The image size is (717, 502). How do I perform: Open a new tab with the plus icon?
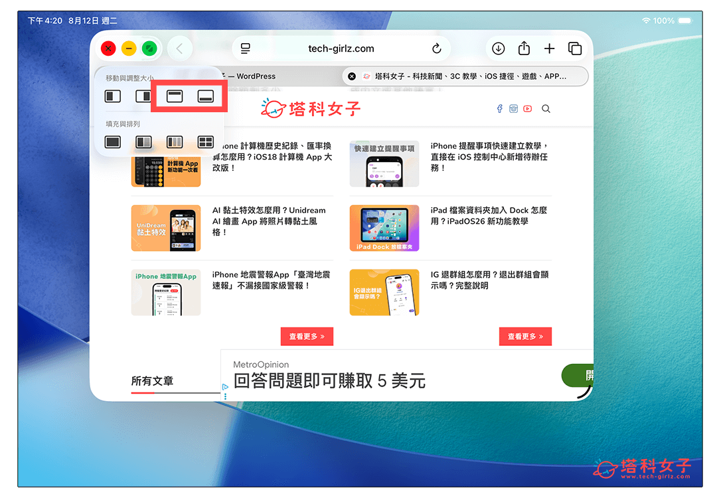[550, 48]
